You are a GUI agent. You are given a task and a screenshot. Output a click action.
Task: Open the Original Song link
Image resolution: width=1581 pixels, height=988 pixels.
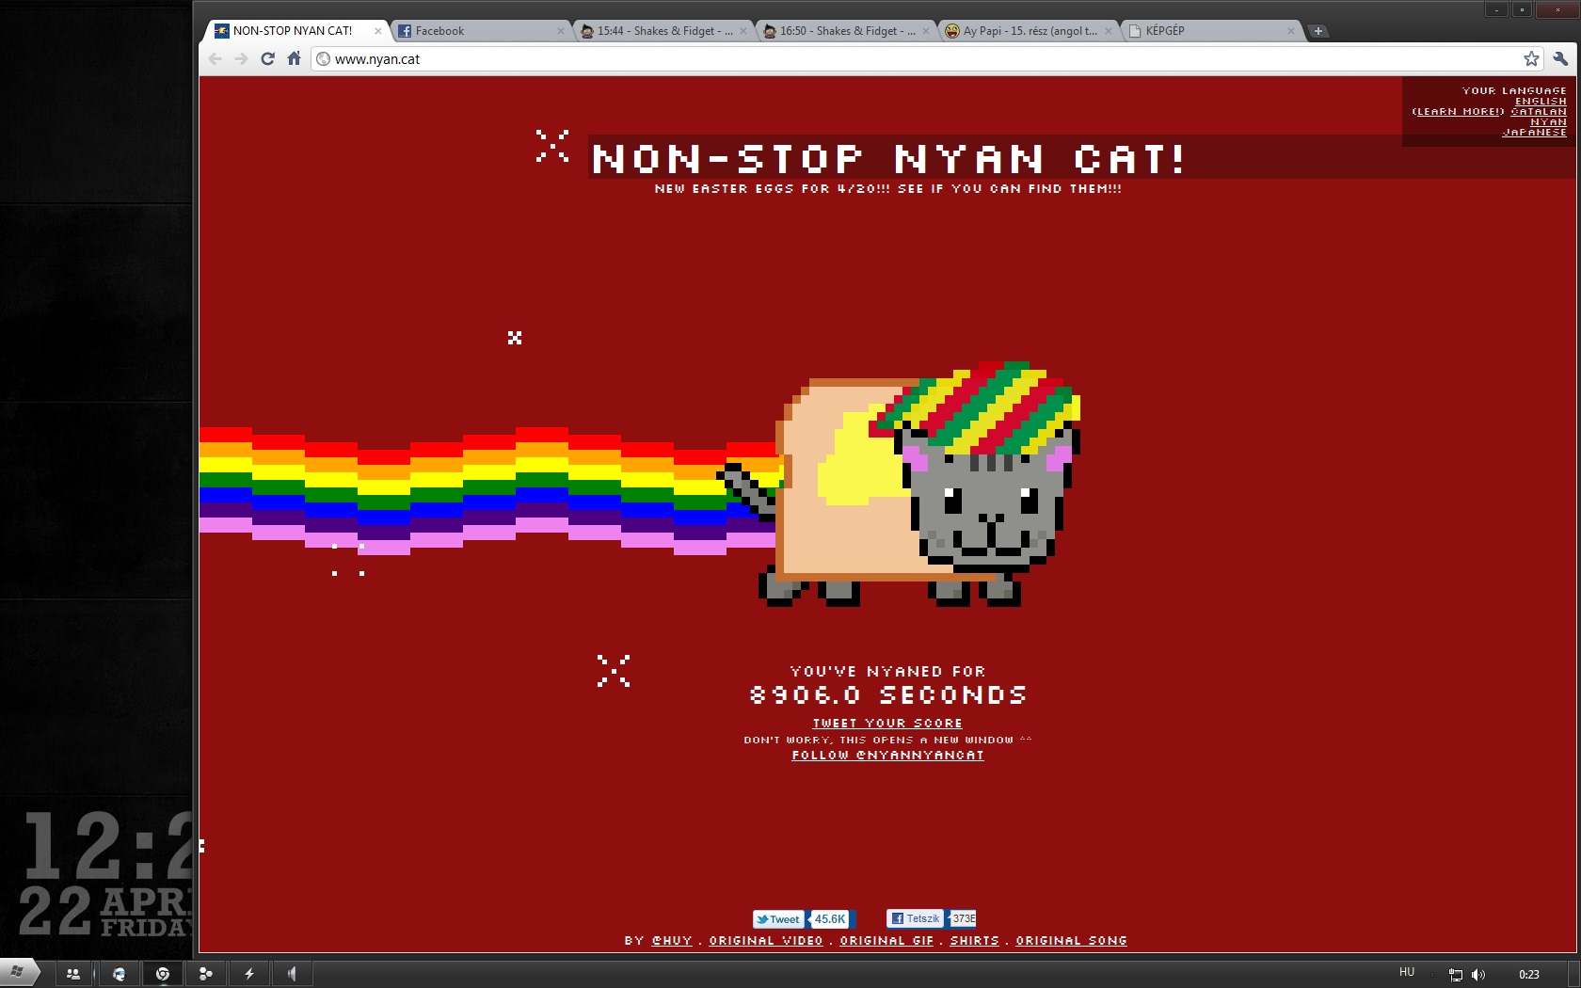[1071, 940]
